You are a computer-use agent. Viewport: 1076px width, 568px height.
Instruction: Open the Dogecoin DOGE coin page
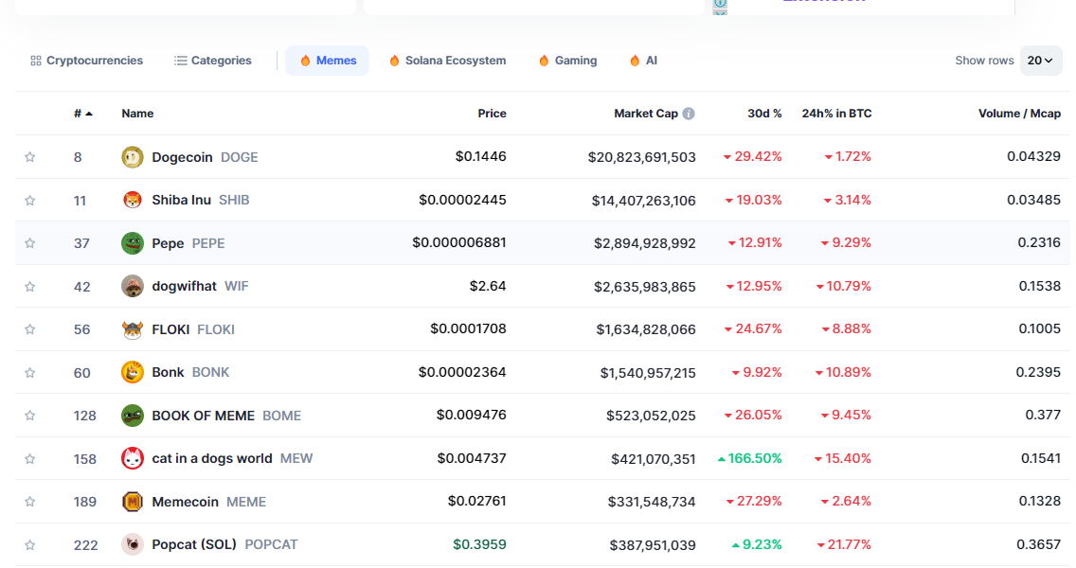pos(205,157)
